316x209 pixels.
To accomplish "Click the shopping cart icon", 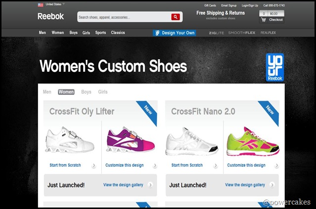I will coord(264,20).
